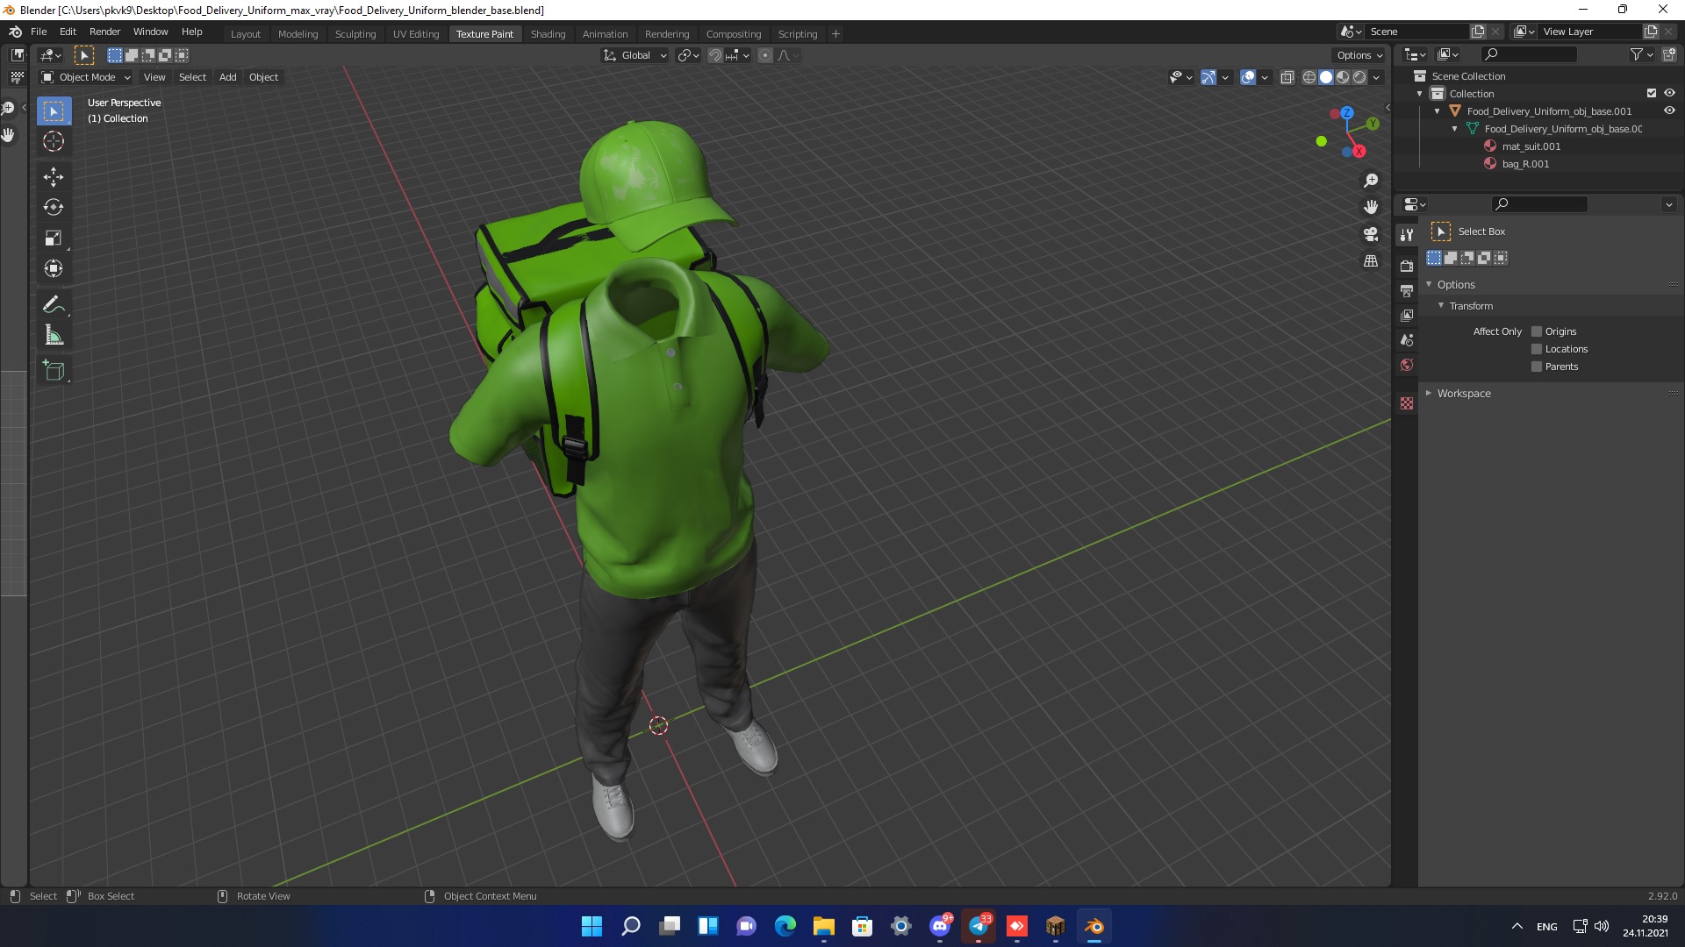Image resolution: width=1685 pixels, height=947 pixels.
Task: Open the Output properties tab
Action: tap(1407, 290)
